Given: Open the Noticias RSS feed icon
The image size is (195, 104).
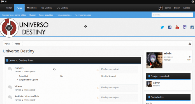Looking at the screenshot, I should coord(97,70).
